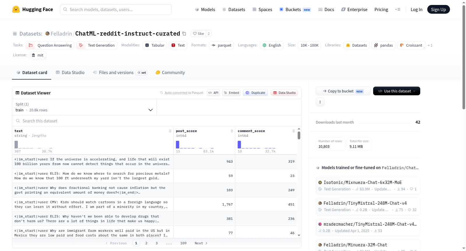Open Enterprise in the top navigation
466x251 pixels.
click(354, 9)
